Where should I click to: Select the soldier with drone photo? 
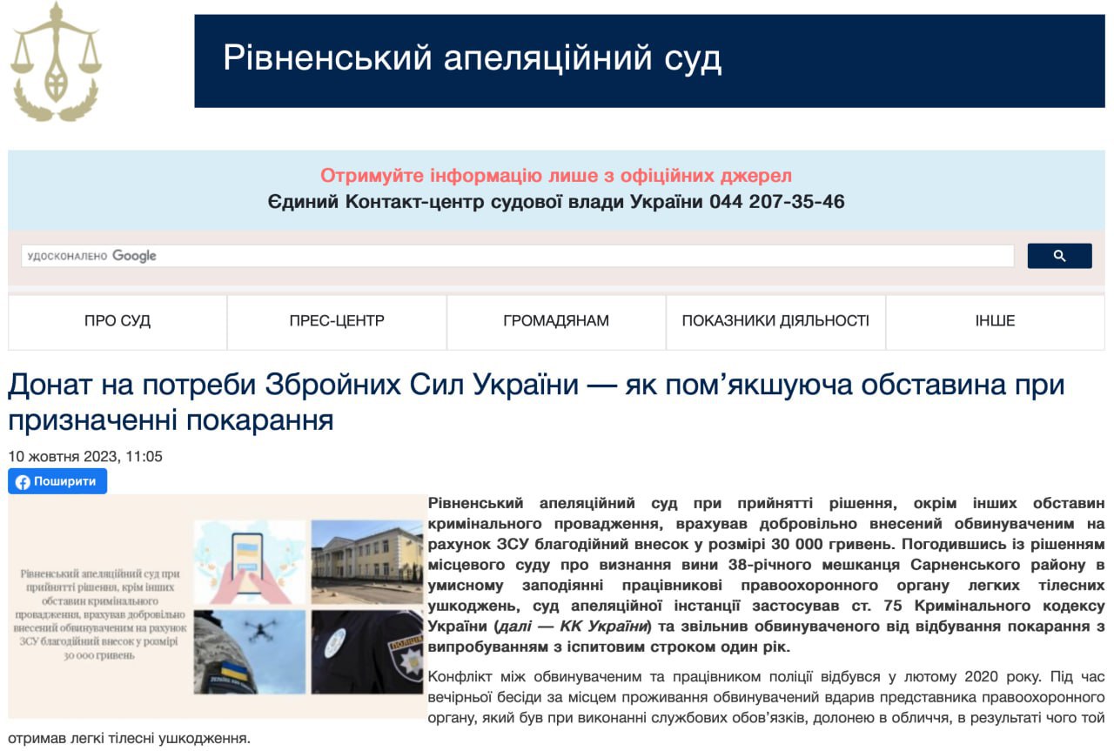point(251,651)
